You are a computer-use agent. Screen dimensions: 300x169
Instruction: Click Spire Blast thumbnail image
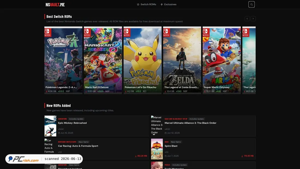(x=157, y=149)
